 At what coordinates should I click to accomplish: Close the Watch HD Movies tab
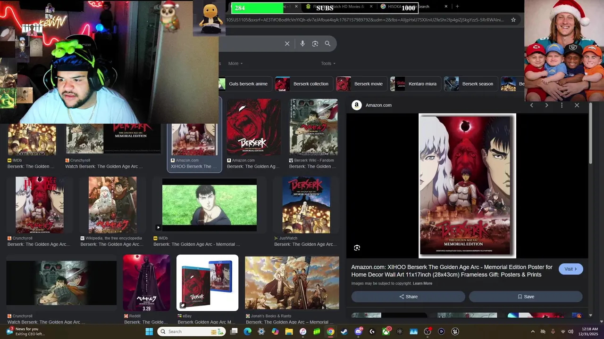tap(371, 7)
